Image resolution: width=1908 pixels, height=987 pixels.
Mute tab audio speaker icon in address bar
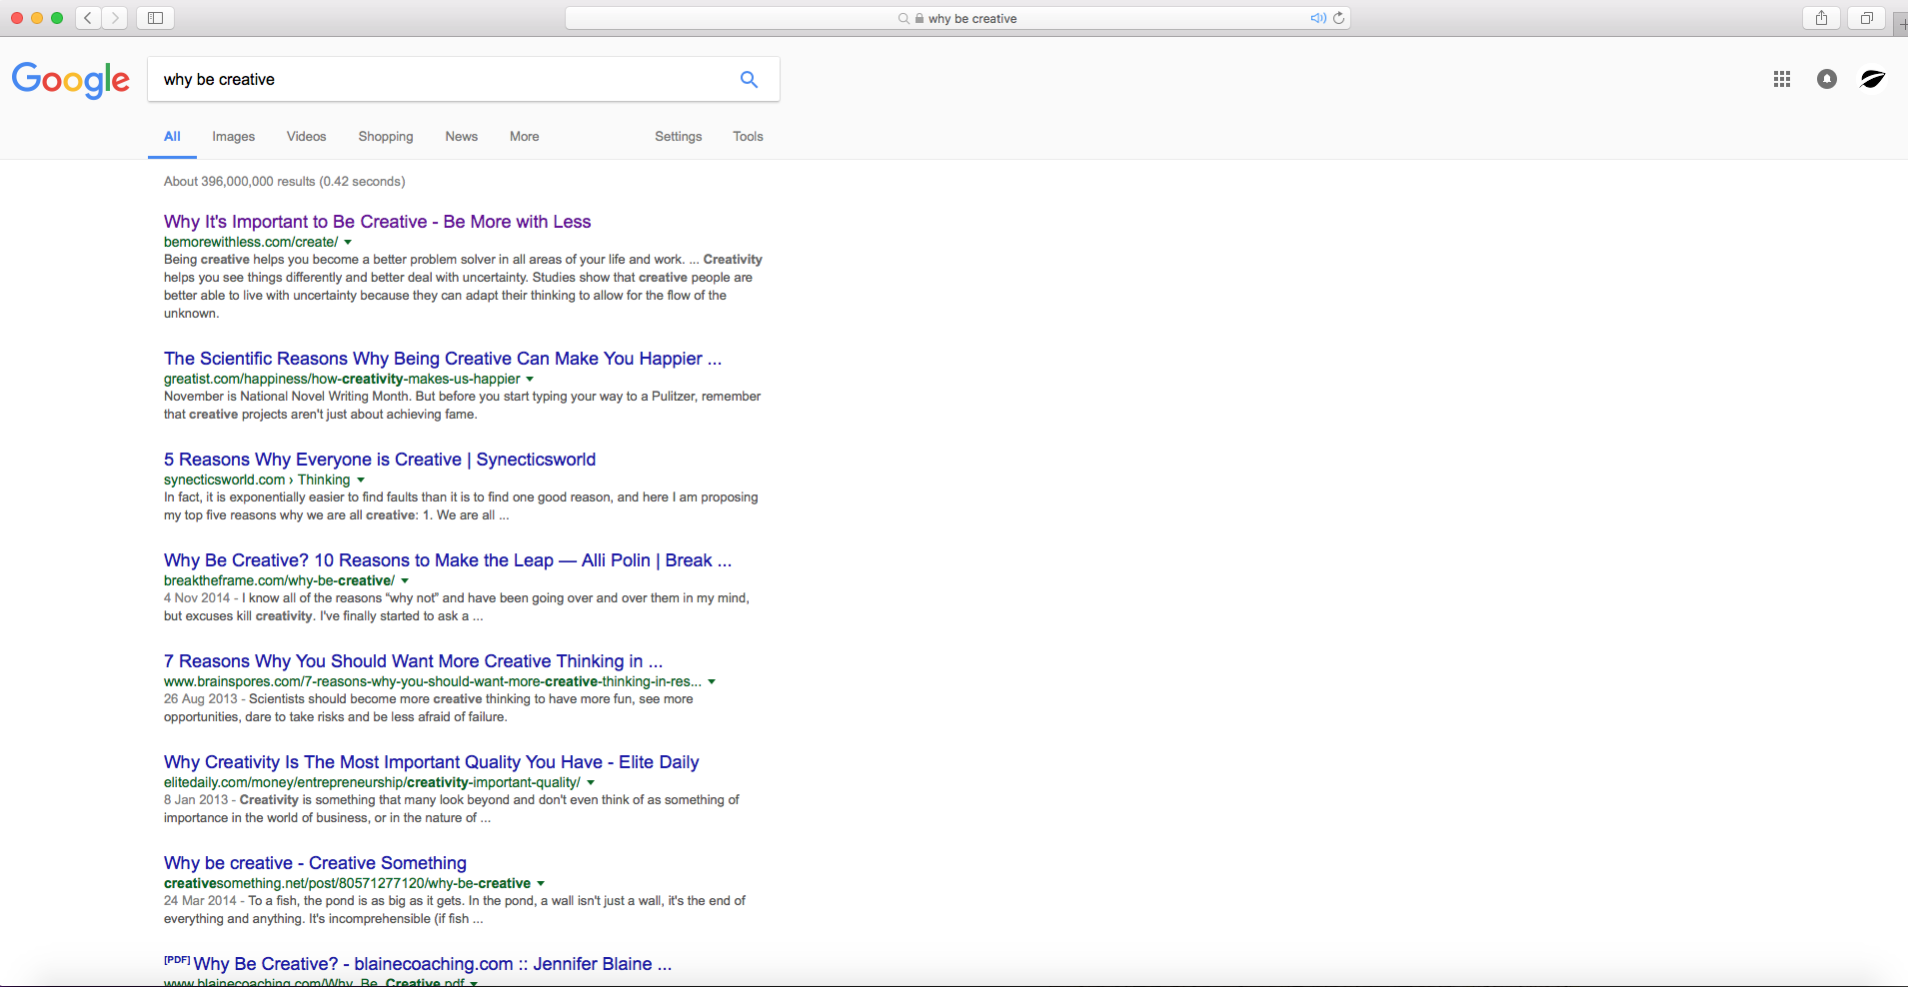(1318, 18)
